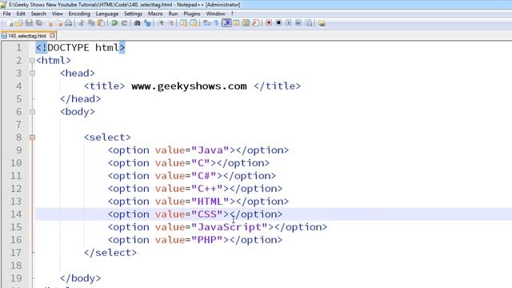The height and width of the screenshot is (288, 512).
Task: Open the Window menu
Action: click(x=215, y=14)
